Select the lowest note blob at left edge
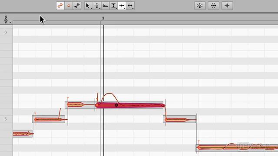This screenshot has width=278, height=156. (23, 134)
